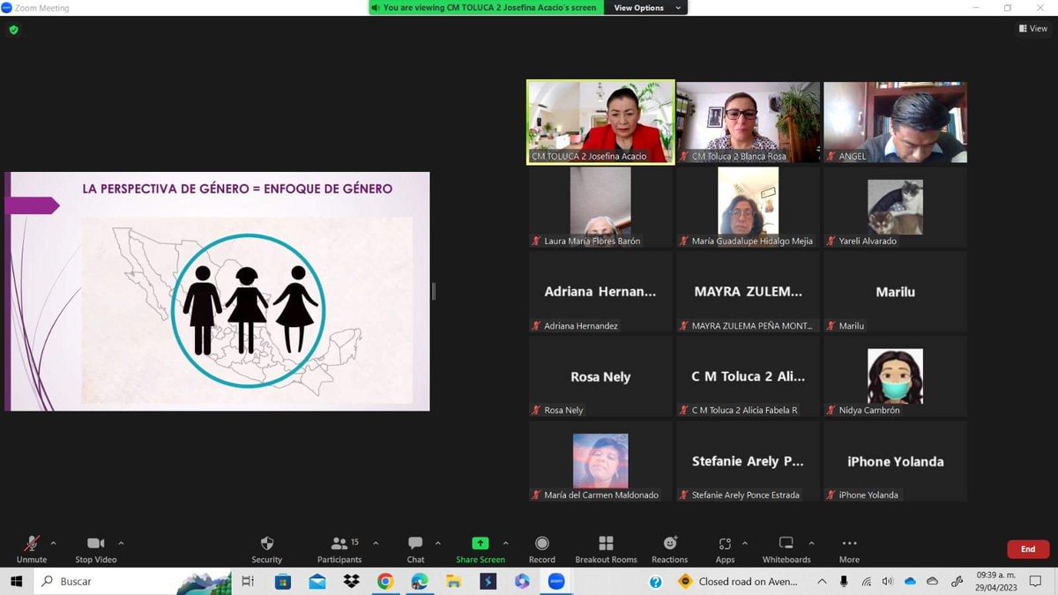Expand the arrow beside Apps
This screenshot has width=1058, height=595.
[745, 543]
